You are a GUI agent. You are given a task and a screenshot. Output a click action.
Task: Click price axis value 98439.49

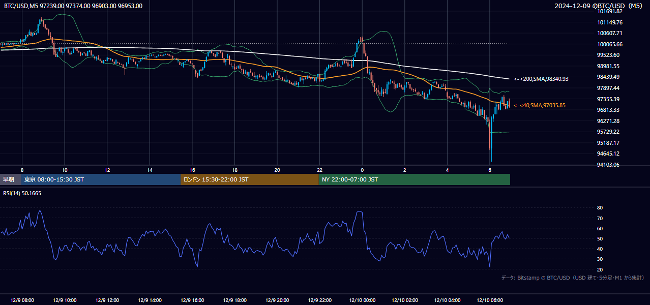(x=608, y=77)
